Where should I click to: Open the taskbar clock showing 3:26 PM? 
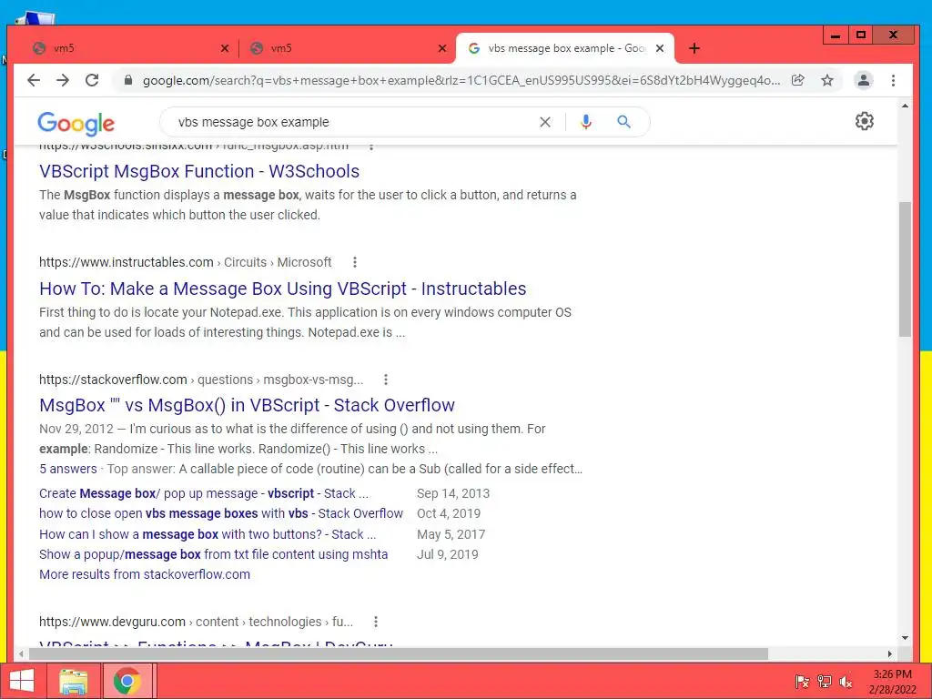pos(892,682)
